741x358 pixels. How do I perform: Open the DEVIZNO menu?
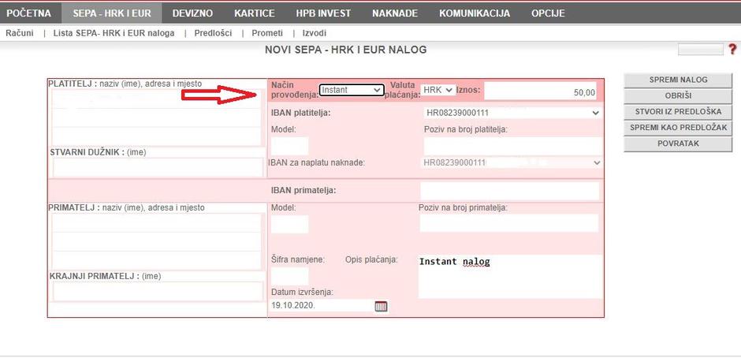192,13
